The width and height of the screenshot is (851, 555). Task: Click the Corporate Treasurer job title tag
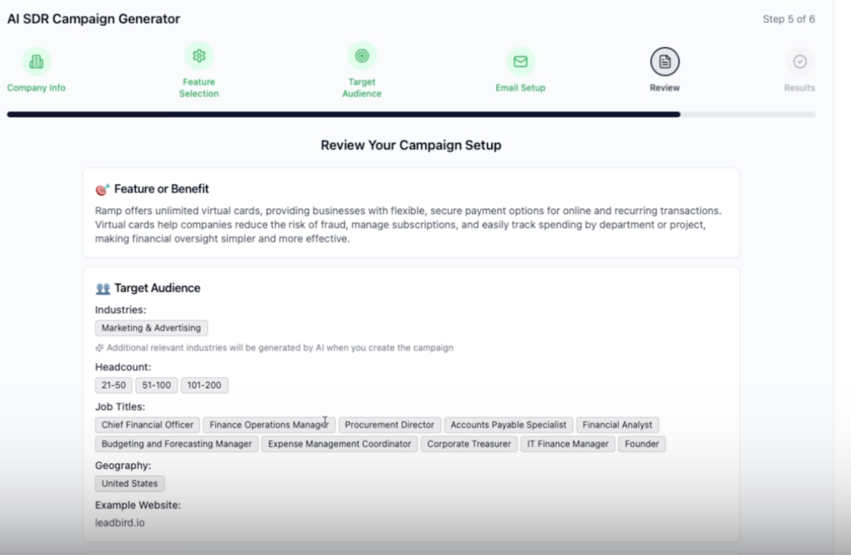tap(469, 444)
